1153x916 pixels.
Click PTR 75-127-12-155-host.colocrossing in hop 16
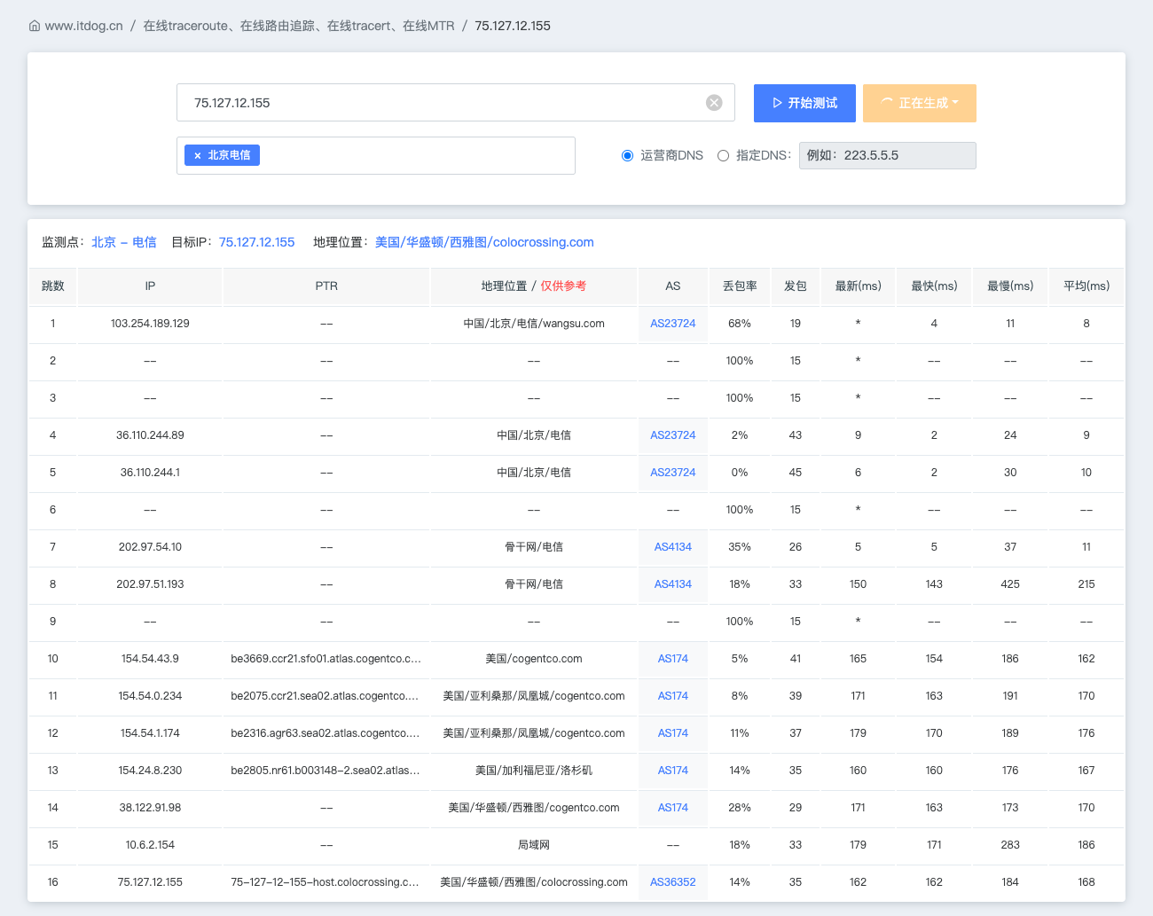(x=325, y=882)
